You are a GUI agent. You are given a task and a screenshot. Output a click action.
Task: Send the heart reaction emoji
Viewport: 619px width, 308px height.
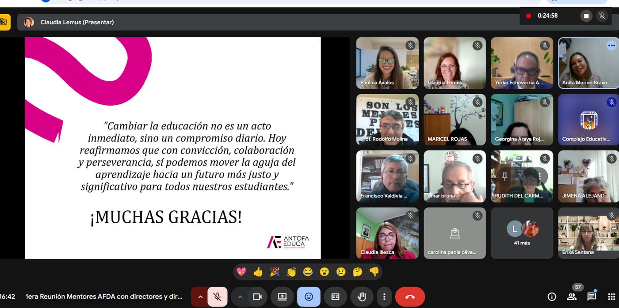241,272
